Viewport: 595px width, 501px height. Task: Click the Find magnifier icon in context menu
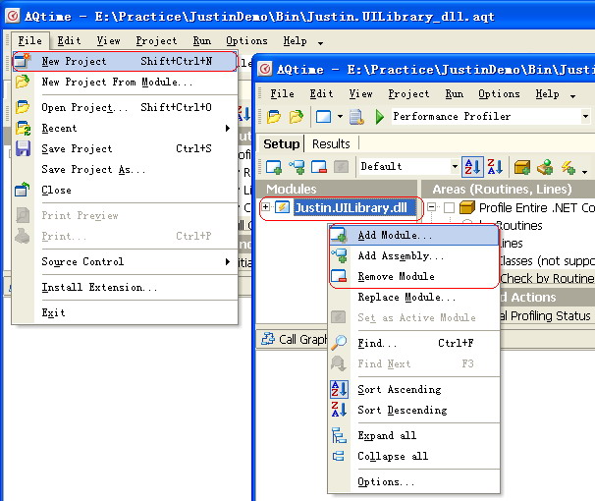[339, 342]
